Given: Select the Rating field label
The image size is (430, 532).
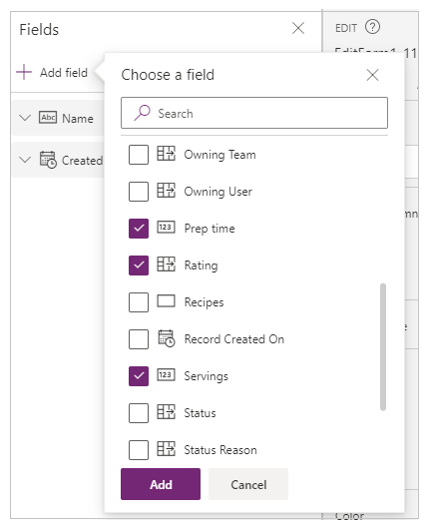Looking at the screenshot, I should click(201, 266).
